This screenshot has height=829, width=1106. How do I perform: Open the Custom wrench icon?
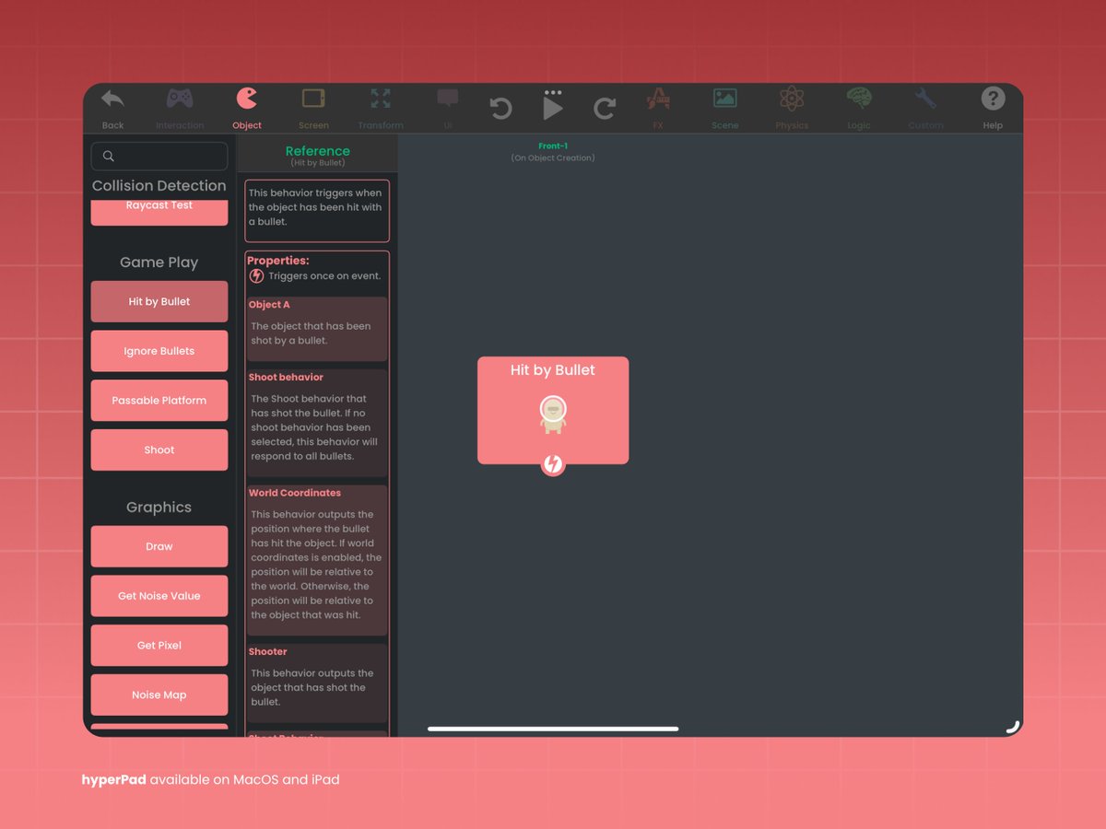click(x=925, y=99)
